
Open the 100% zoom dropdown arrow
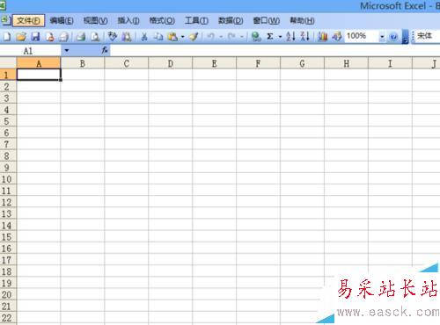pos(382,37)
